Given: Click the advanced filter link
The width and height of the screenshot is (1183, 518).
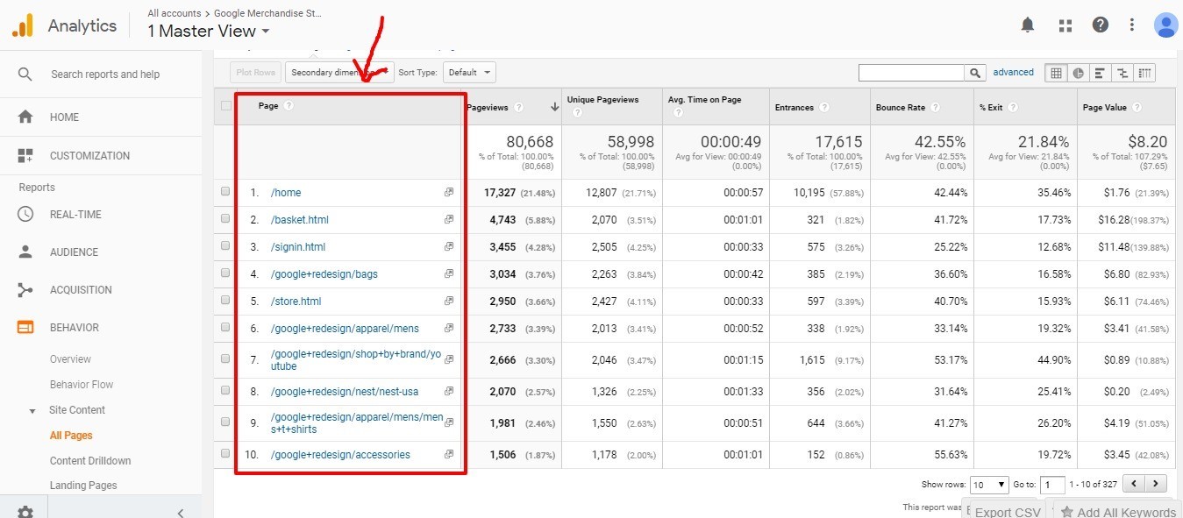Looking at the screenshot, I should click(1013, 73).
